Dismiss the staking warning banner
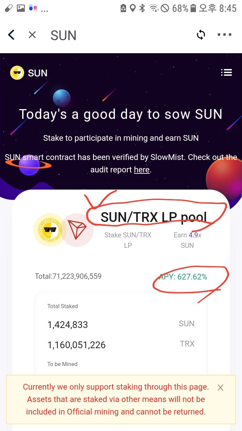This screenshot has width=242, height=431. (x=220, y=388)
